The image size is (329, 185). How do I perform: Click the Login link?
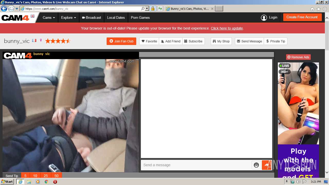(269, 17)
